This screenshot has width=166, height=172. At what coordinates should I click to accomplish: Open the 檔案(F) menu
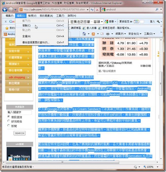click(x=10, y=16)
